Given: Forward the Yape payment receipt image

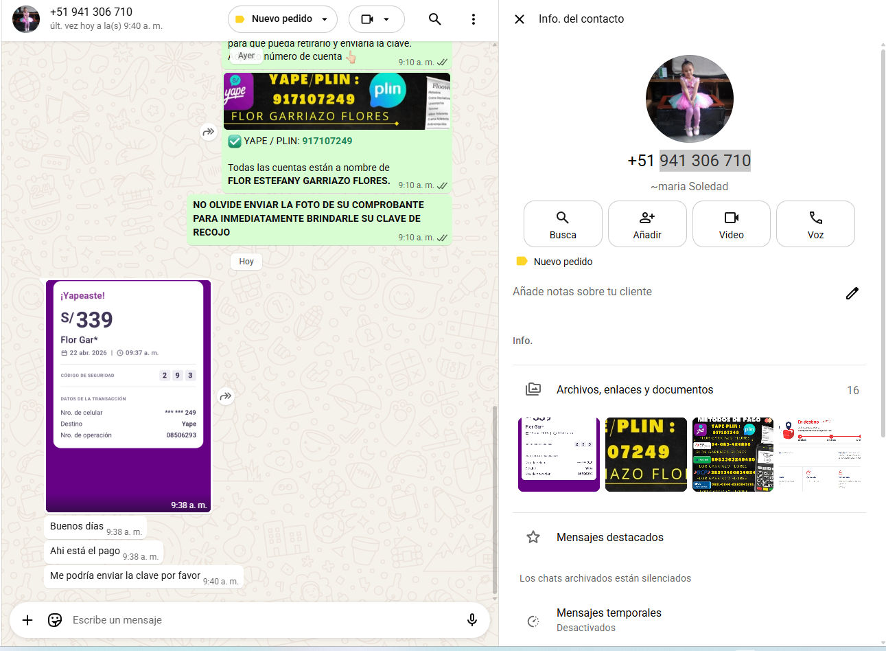Looking at the screenshot, I should point(226,396).
